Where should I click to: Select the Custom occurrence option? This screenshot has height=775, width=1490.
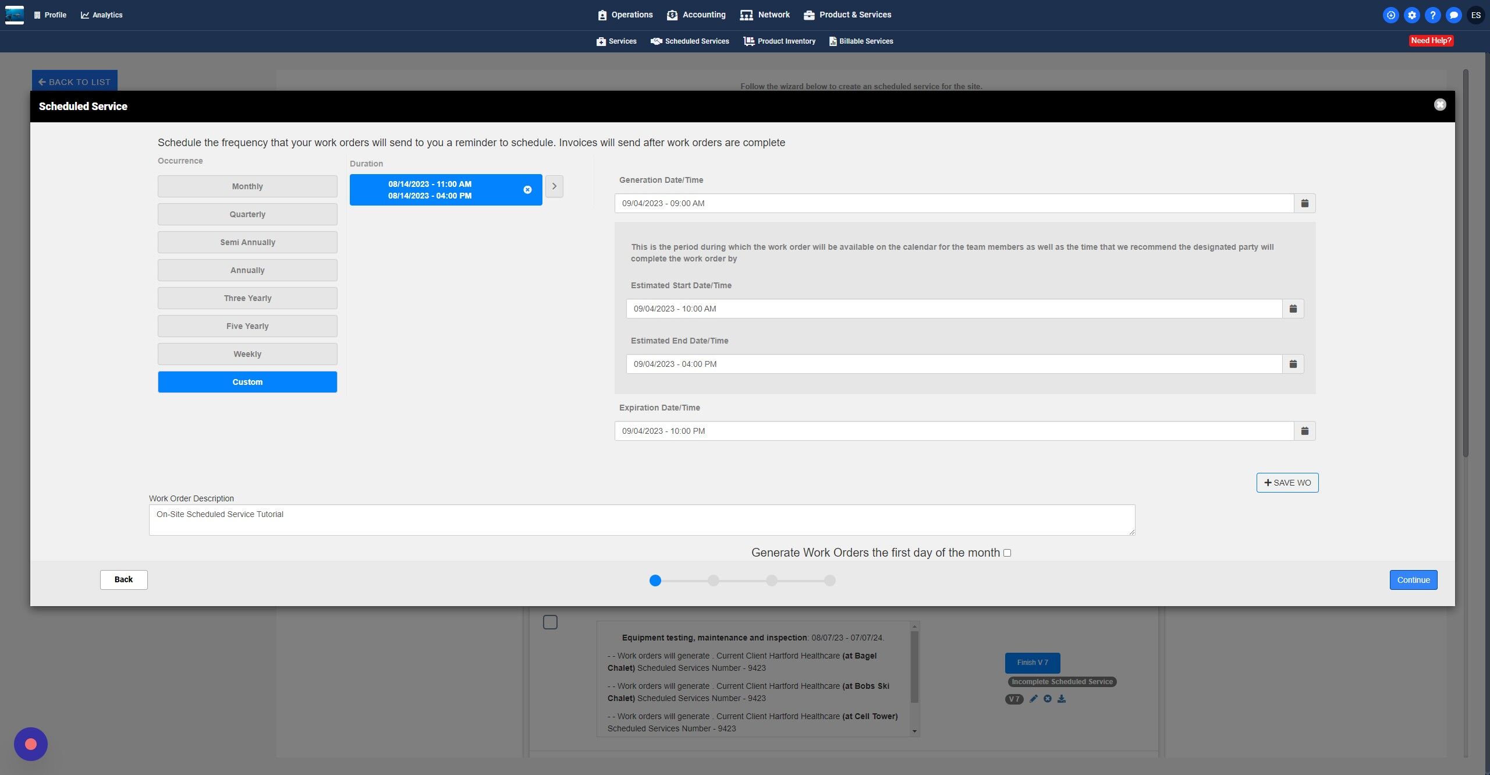tap(247, 382)
